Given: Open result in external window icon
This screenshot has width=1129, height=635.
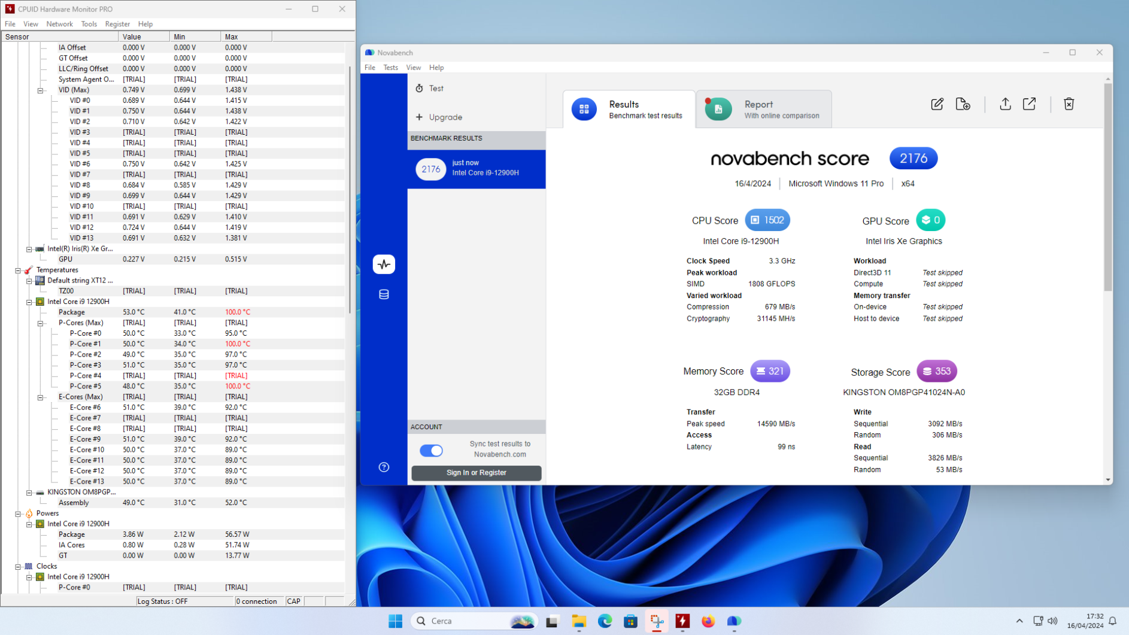Looking at the screenshot, I should coord(1029,104).
